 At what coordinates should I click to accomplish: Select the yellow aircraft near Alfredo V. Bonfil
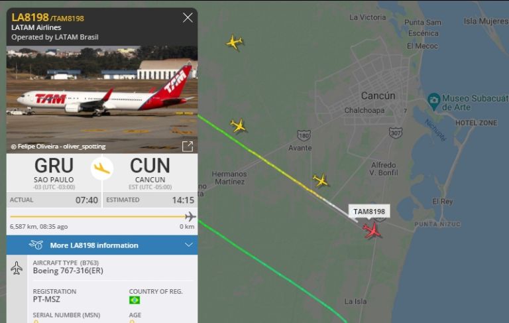[321, 180]
